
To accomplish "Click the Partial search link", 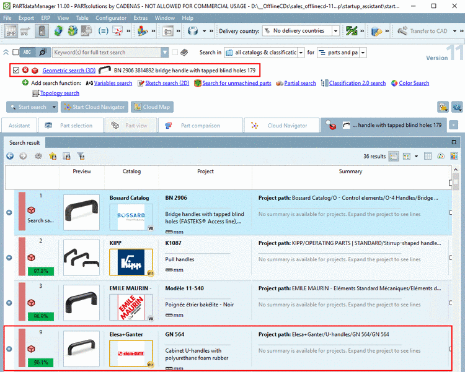I will click(x=300, y=83).
